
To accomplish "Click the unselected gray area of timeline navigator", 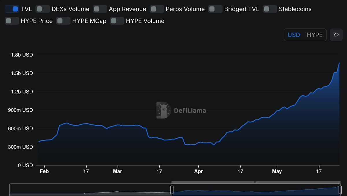I will (x=90, y=190).
